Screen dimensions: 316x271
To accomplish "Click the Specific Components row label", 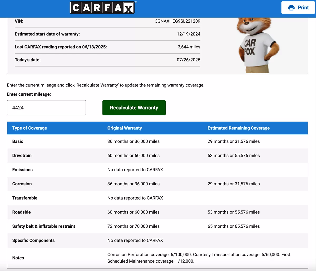I will coord(33,241).
